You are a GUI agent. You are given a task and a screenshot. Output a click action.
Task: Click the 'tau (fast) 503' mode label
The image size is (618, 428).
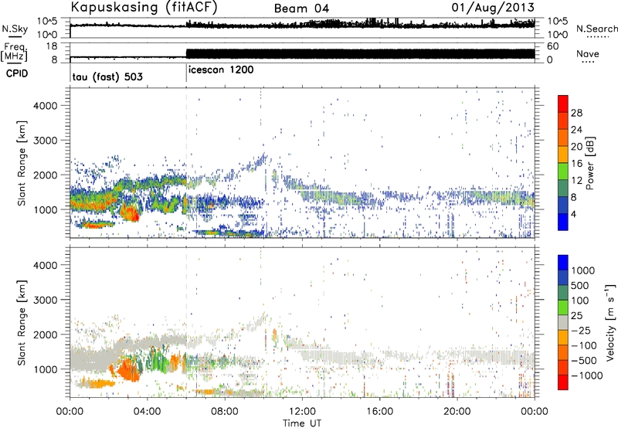[x=107, y=76]
